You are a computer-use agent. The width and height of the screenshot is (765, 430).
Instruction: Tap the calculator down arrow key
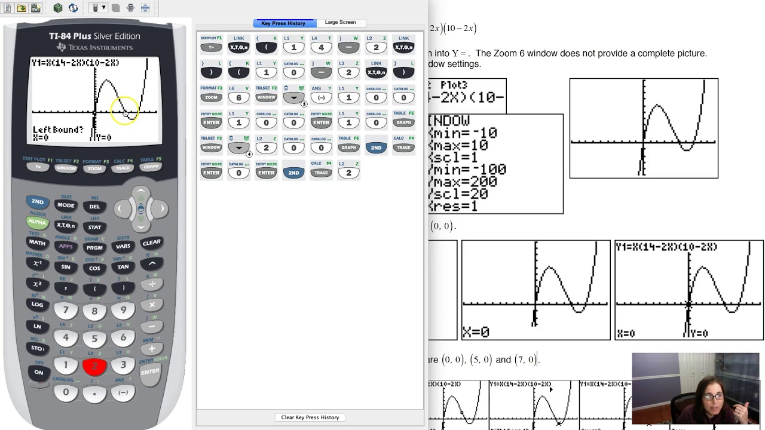pyautogui.click(x=140, y=226)
